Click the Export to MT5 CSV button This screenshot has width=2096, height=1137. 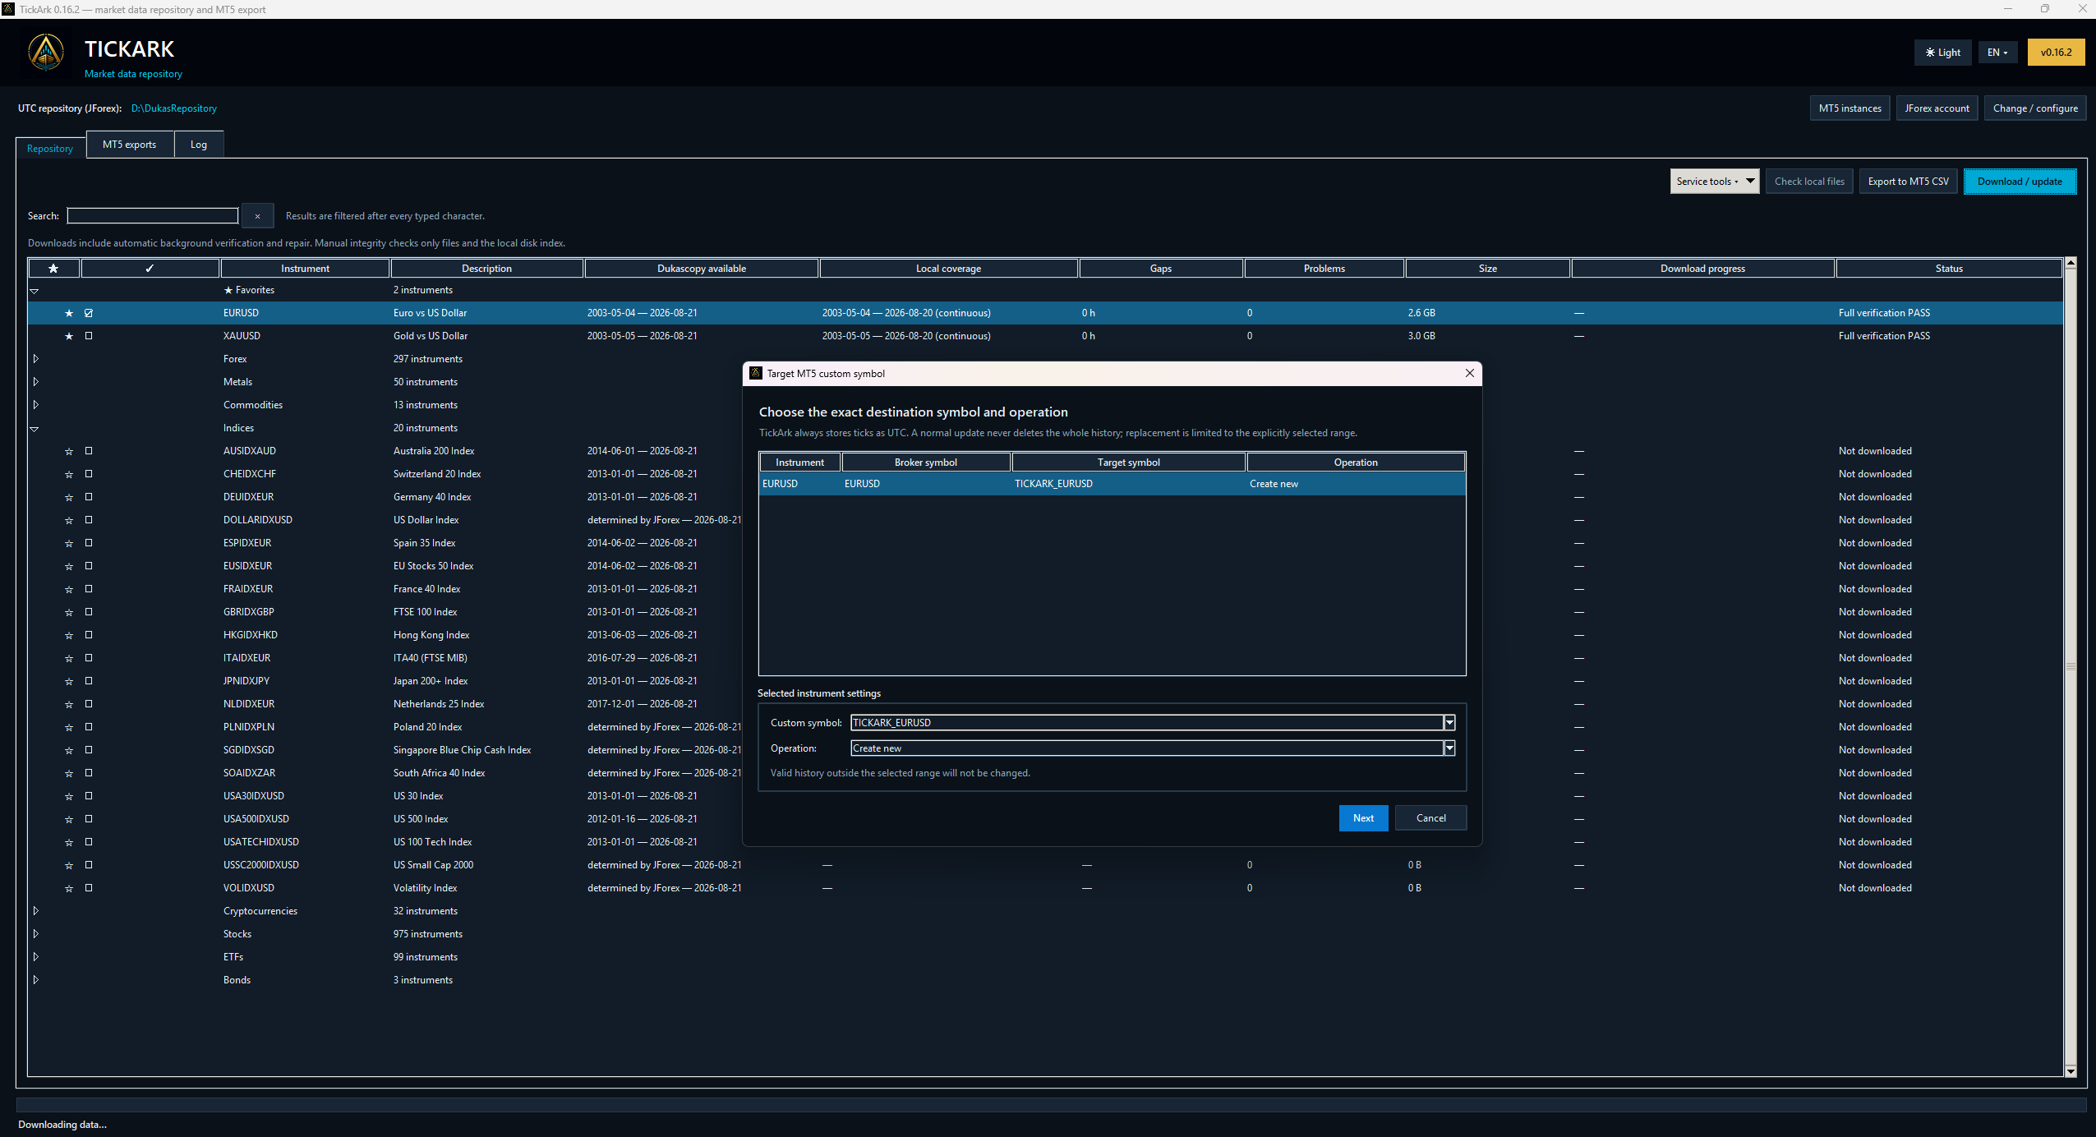tap(1908, 182)
